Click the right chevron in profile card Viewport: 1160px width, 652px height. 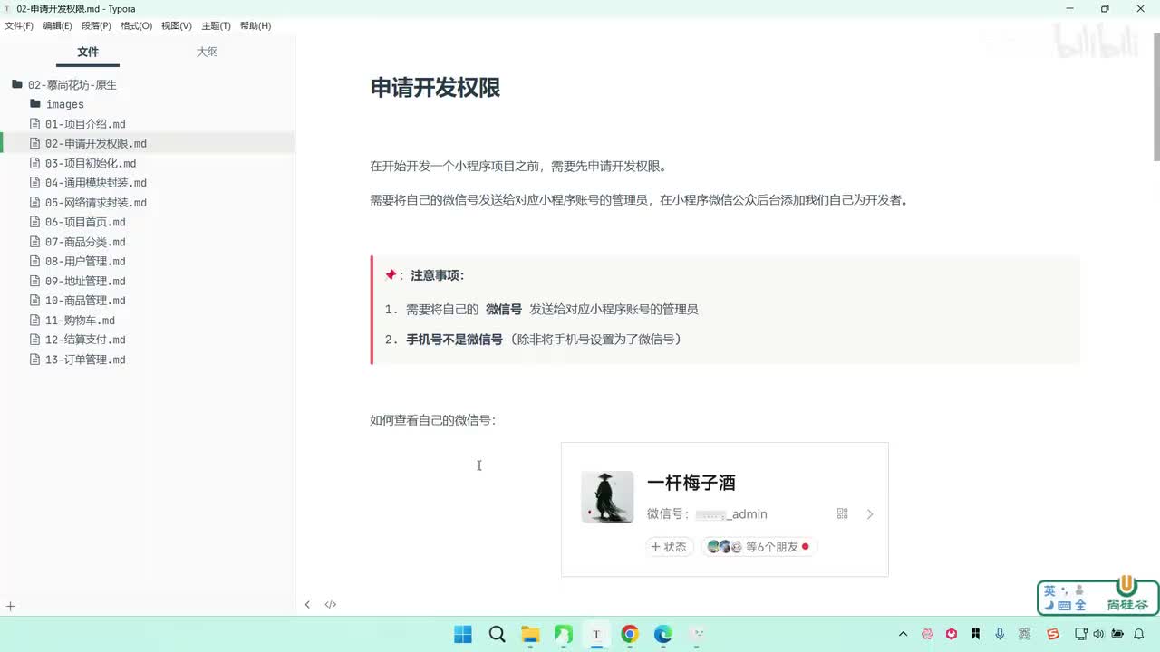coord(870,513)
